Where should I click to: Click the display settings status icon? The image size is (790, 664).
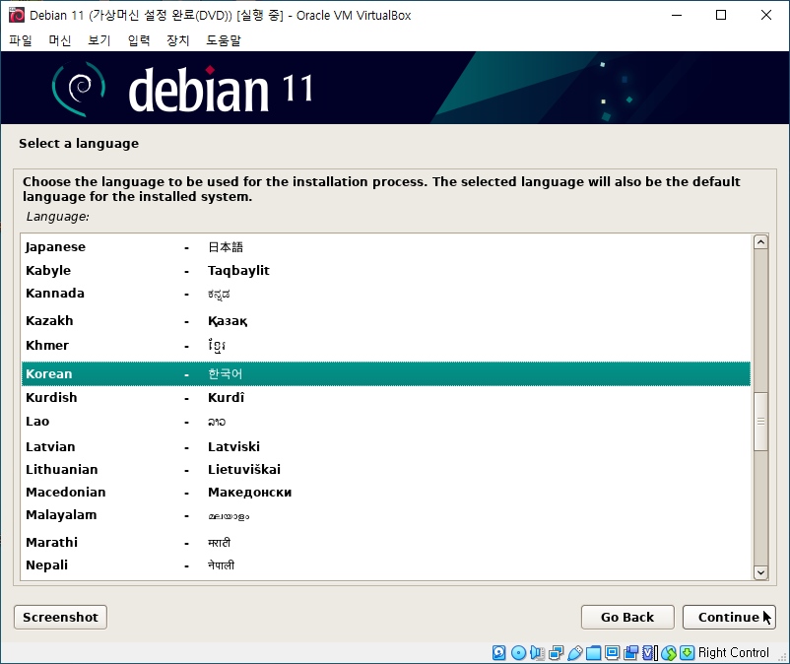612,653
